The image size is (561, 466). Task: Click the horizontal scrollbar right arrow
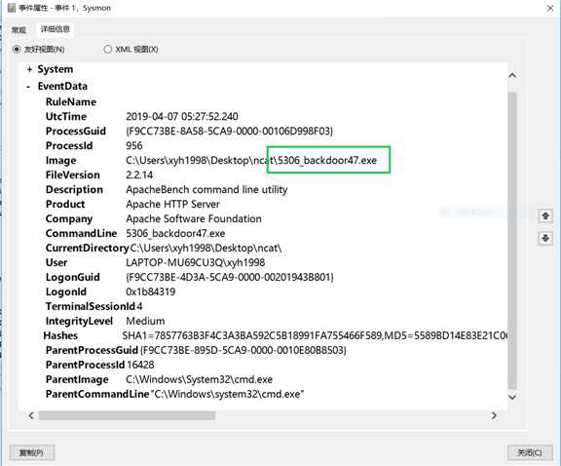494,415
